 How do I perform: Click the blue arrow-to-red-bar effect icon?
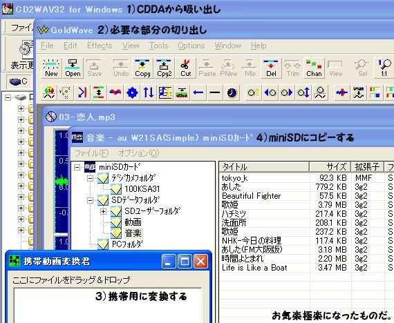coord(82,93)
